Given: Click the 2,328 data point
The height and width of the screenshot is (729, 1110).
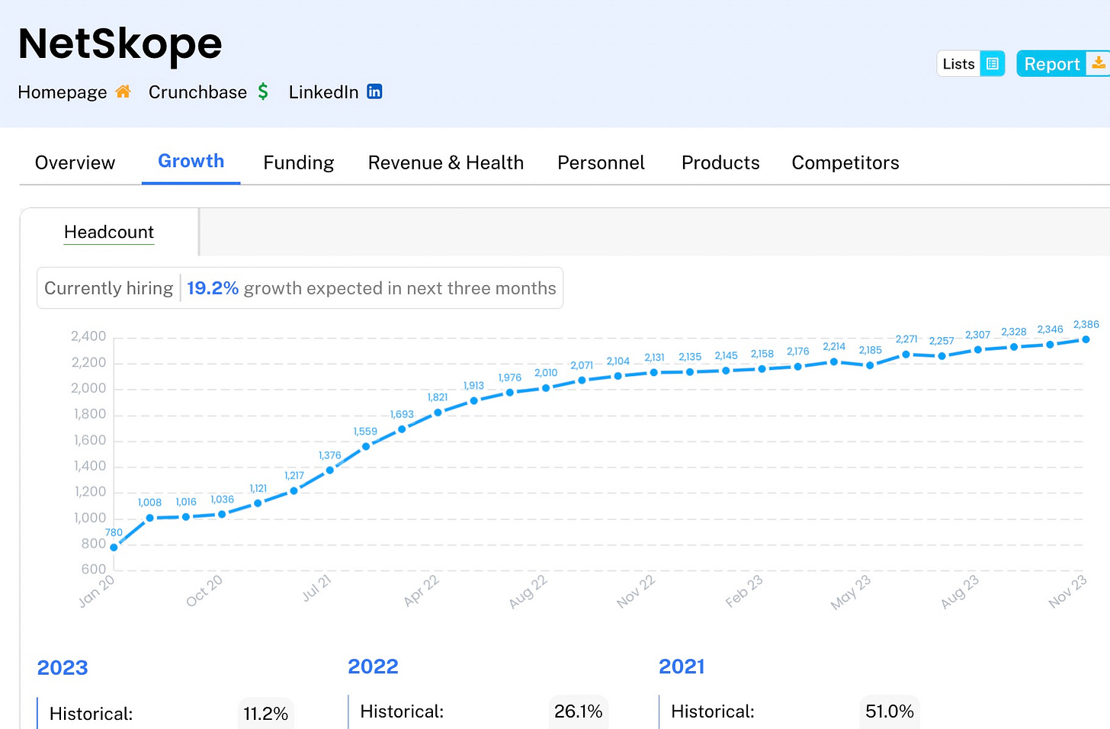Looking at the screenshot, I should point(1014,347).
